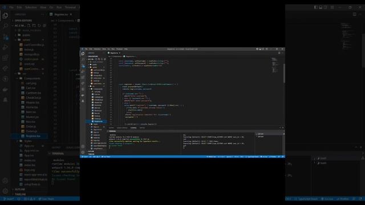Open Accounts icon in front window activity bar
This screenshot has width=365, height=205.
click(83, 146)
